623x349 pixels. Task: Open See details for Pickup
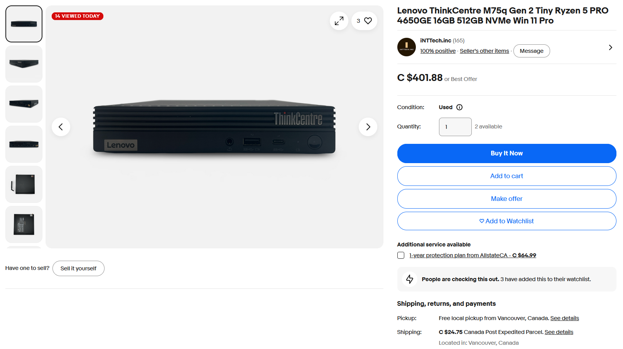tap(565, 318)
